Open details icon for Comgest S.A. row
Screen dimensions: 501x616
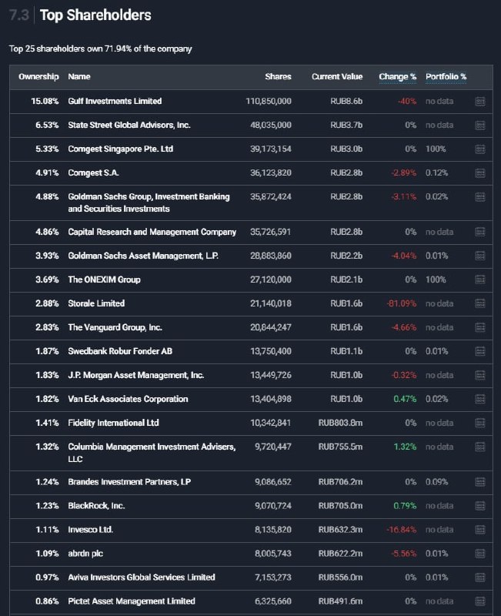[x=479, y=173]
